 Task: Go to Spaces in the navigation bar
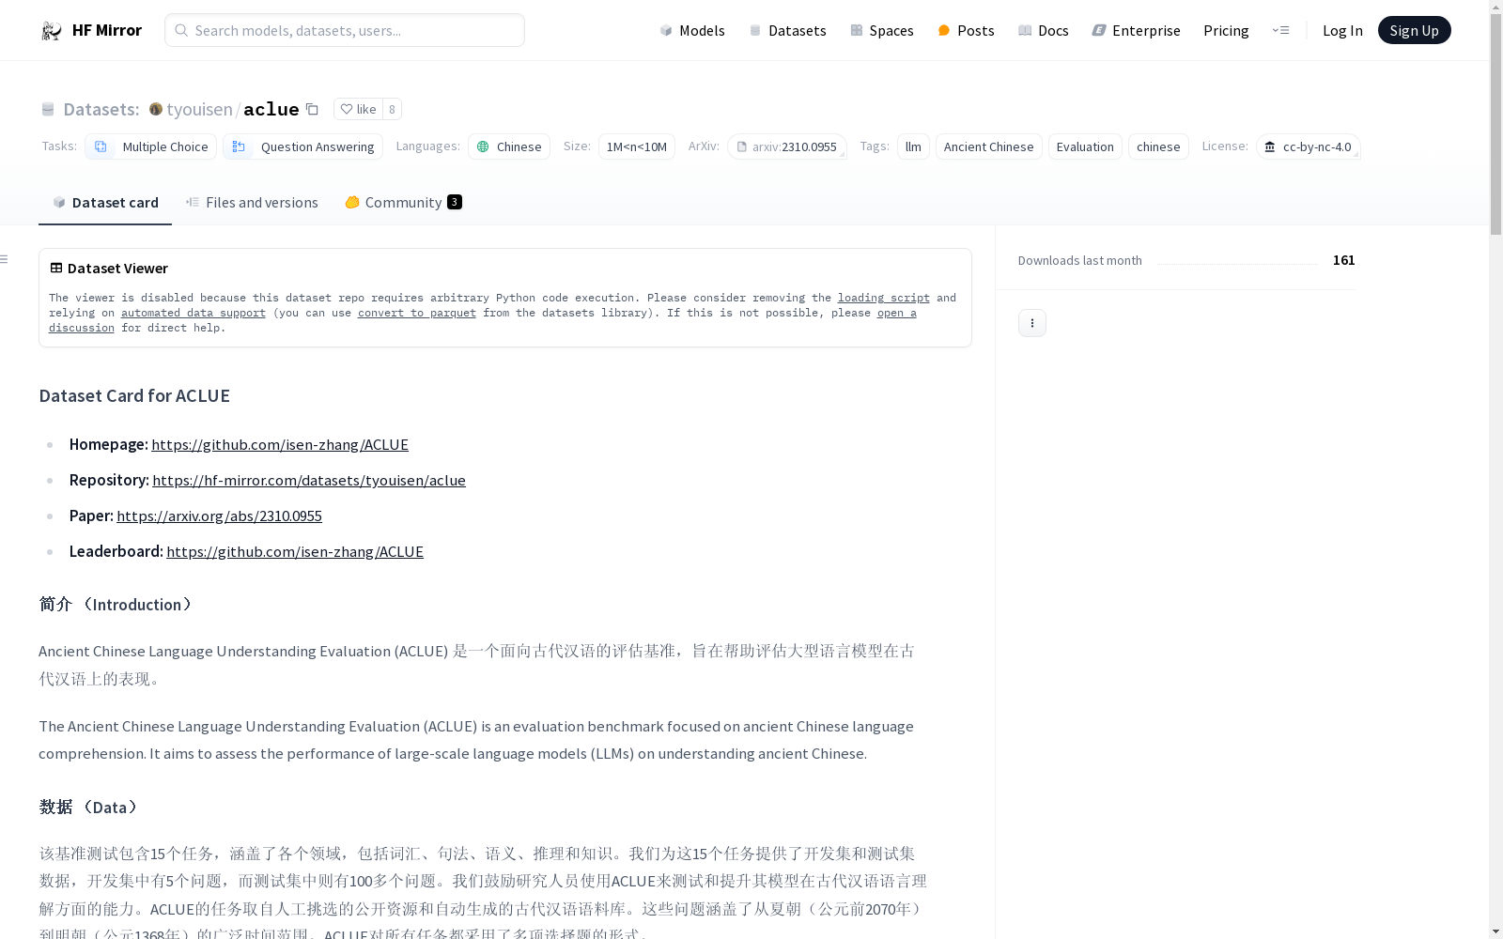[x=882, y=30]
